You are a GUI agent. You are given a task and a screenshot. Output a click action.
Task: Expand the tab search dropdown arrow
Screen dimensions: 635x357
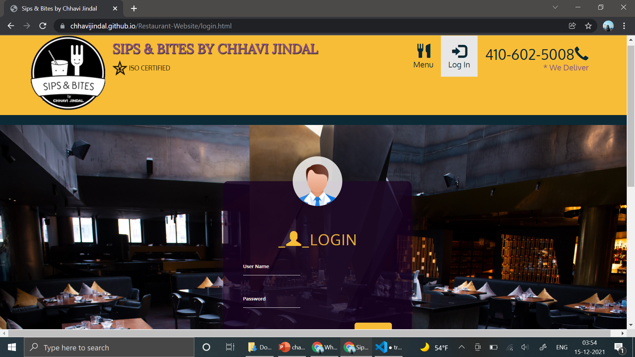(x=555, y=7)
